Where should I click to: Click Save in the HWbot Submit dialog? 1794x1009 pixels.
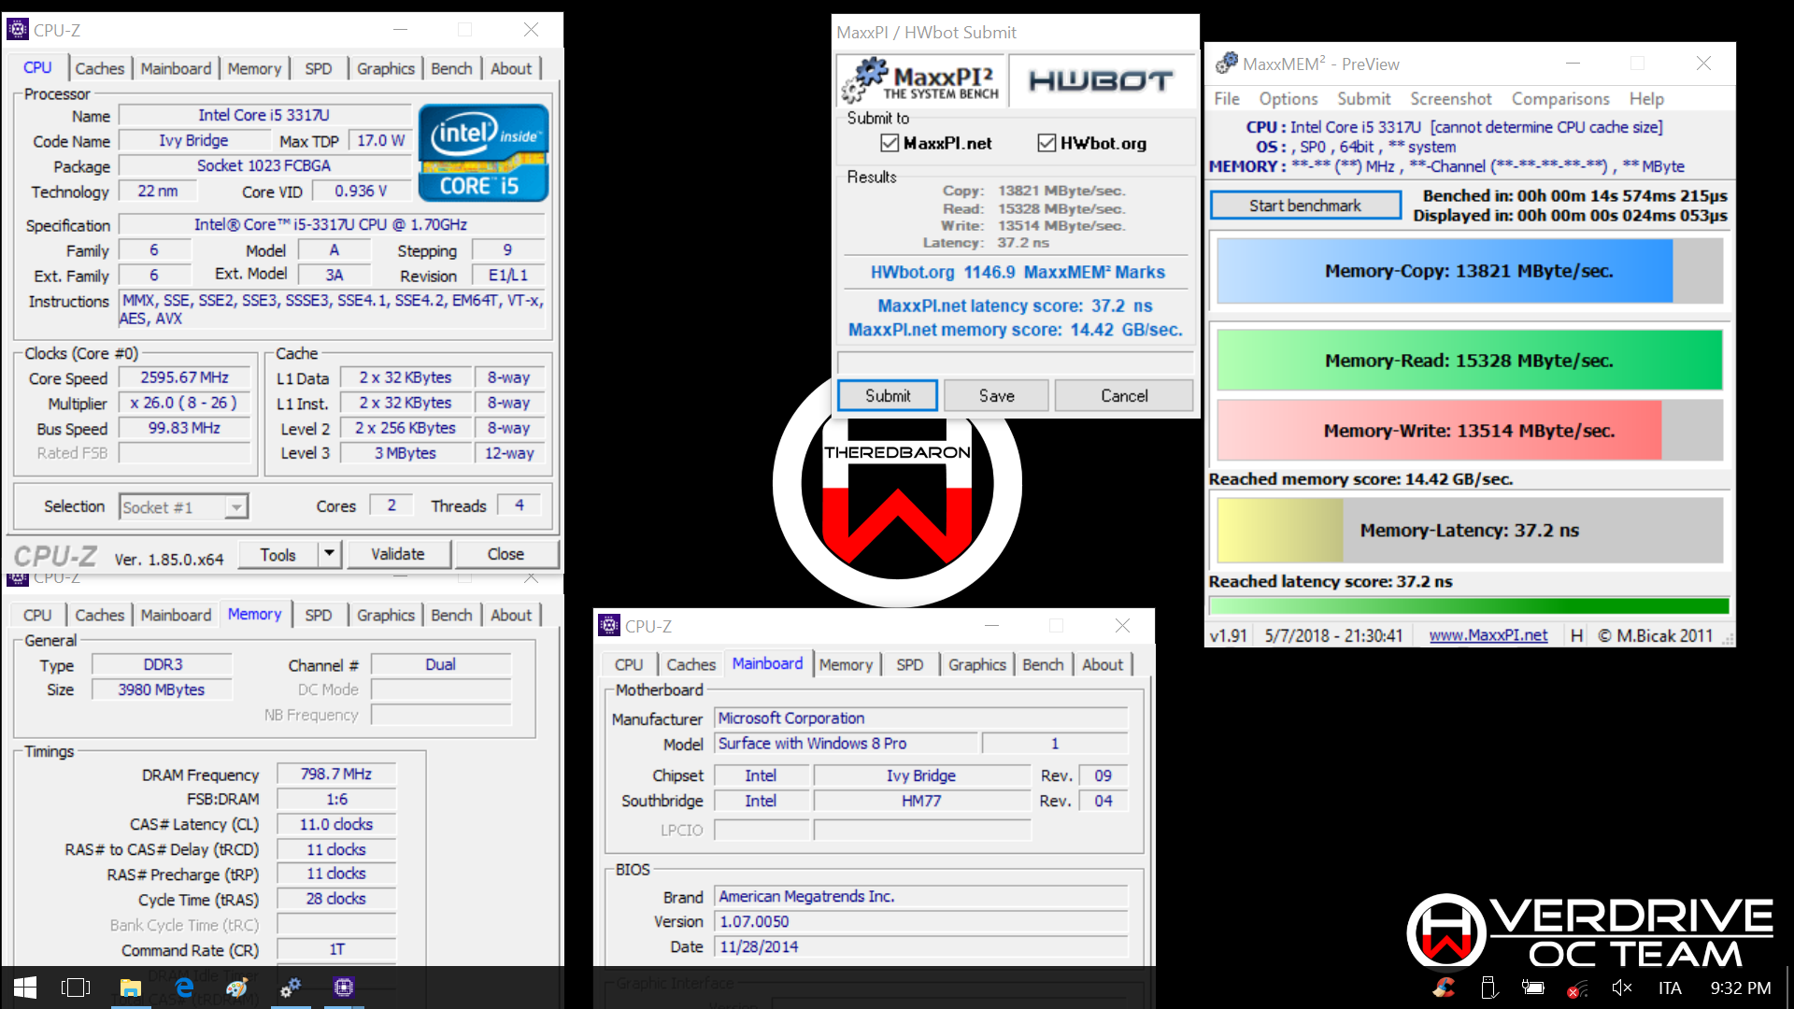point(996,395)
